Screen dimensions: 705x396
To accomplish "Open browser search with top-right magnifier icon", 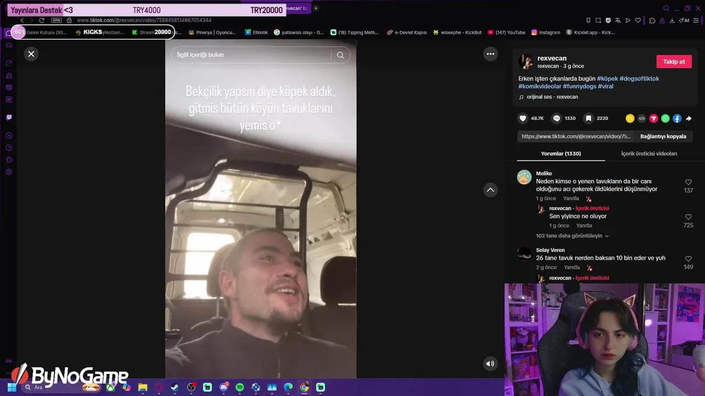I will tap(666, 8).
